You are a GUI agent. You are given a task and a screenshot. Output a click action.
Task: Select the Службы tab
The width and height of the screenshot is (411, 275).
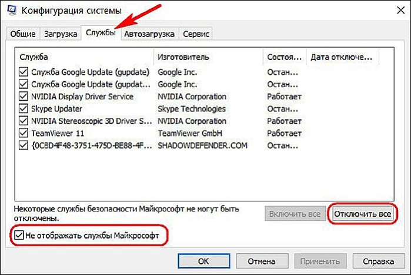coord(101,32)
